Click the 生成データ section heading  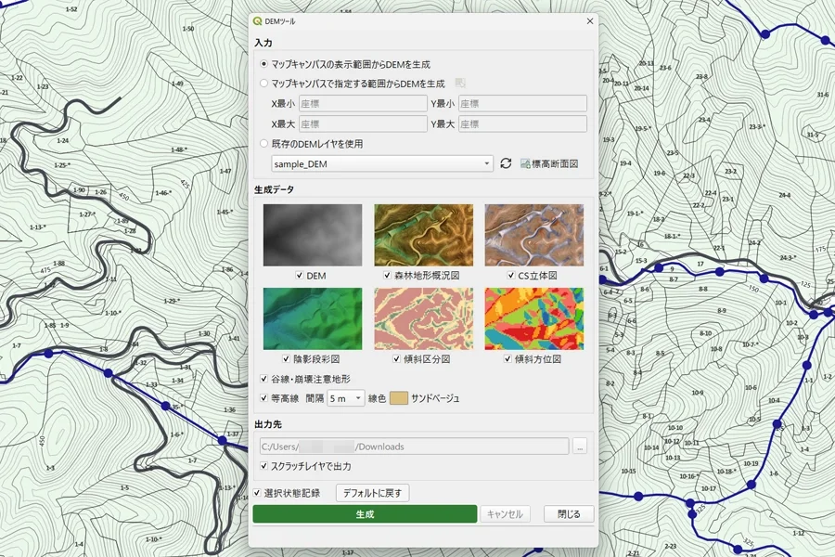(x=275, y=189)
